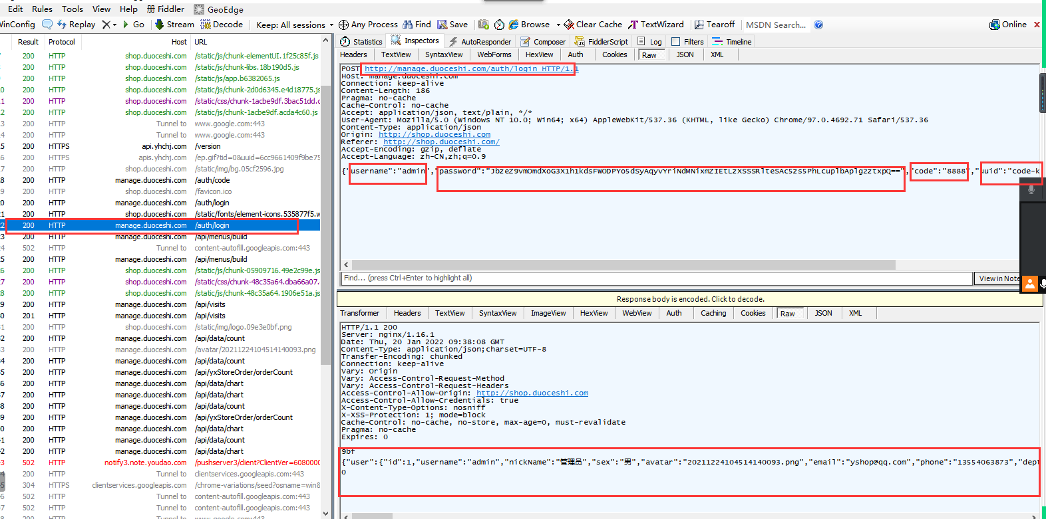Clear Cache using the toolbar button
The image size is (1046, 519).
(593, 25)
